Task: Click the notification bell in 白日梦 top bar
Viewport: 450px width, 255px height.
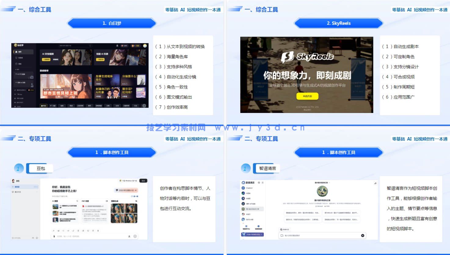Action: point(117,46)
